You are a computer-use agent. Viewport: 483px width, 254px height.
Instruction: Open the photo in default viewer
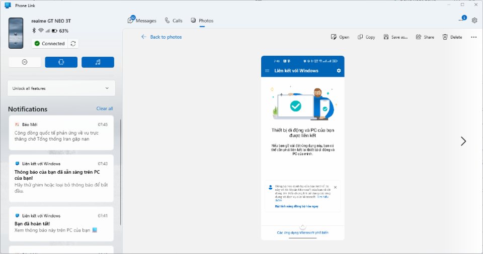coord(340,37)
